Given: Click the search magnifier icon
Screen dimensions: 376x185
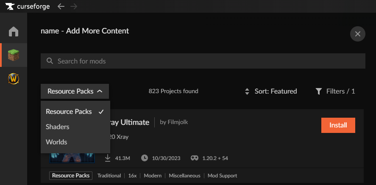Looking at the screenshot, I should [x=50, y=61].
